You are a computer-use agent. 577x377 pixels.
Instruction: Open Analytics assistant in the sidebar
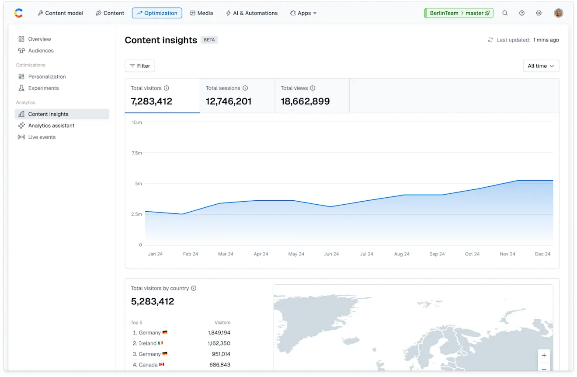[x=51, y=126]
